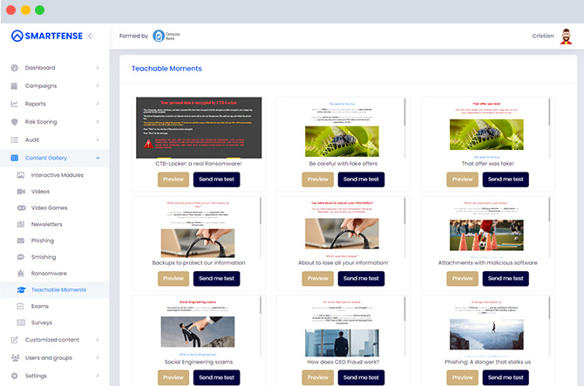Image resolution: width=584 pixels, height=386 pixels.
Task: Expand the Campaigns chevron
Action: click(x=98, y=85)
